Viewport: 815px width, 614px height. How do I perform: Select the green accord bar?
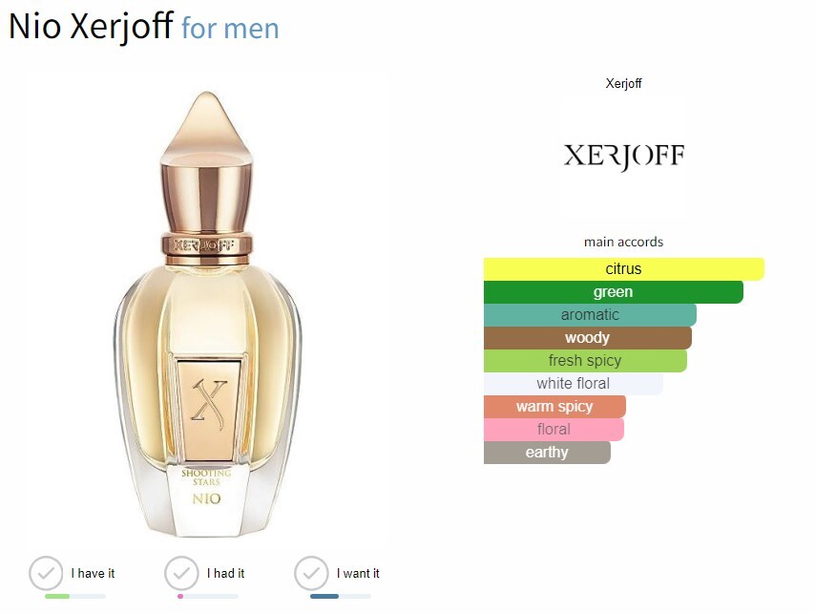click(x=614, y=291)
